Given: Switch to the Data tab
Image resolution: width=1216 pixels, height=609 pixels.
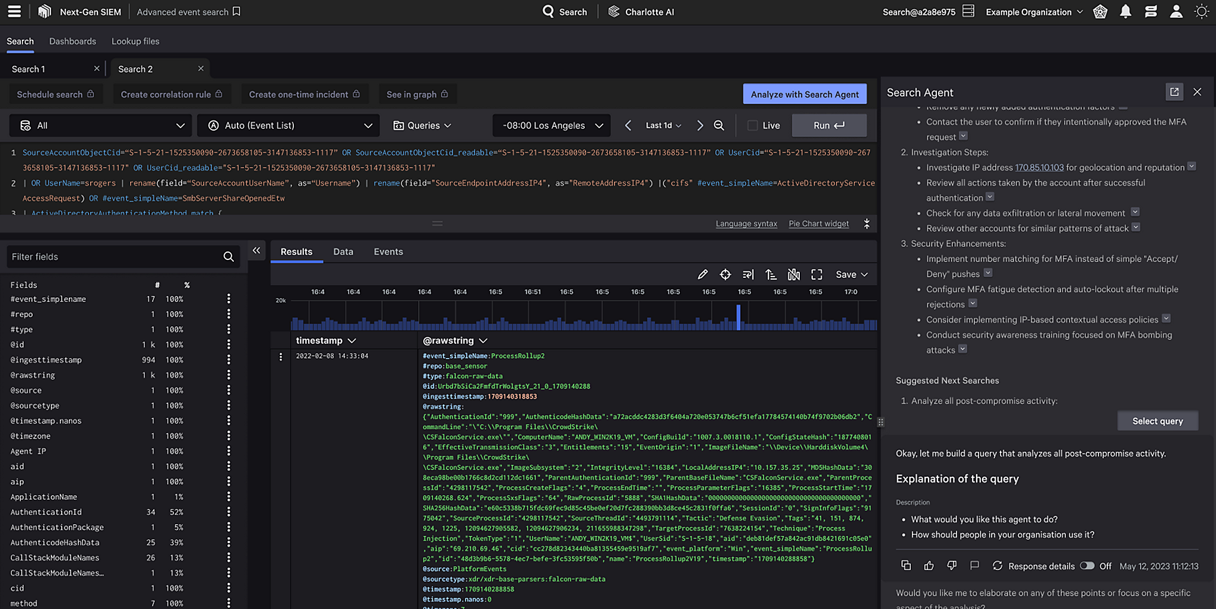Looking at the screenshot, I should pyautogui.click(x=343, y=252).
